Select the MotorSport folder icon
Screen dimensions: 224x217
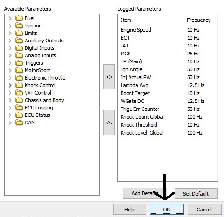19,70
